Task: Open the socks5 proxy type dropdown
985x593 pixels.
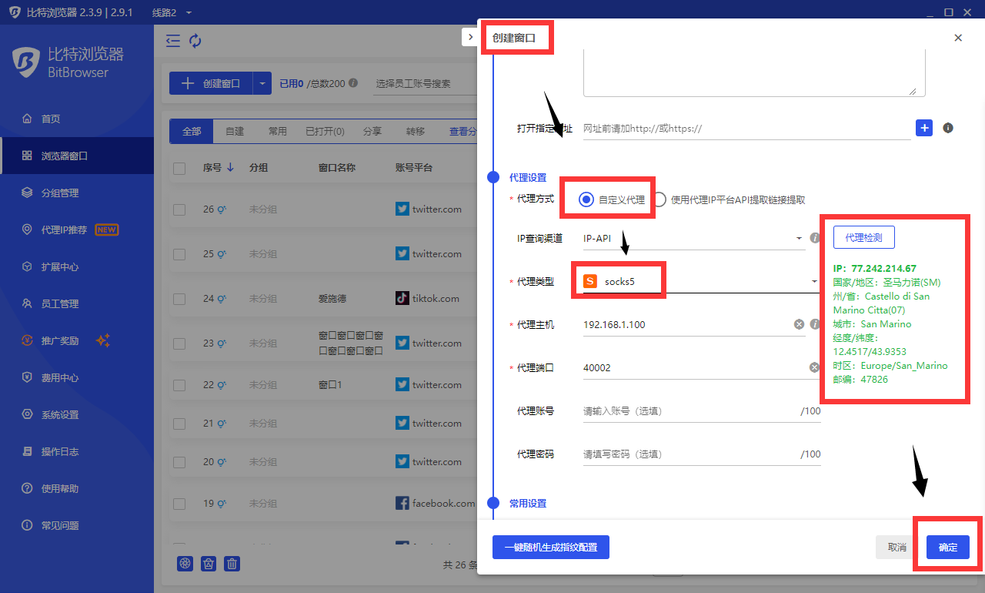Action: pyautogui.click(x=699, y=282)
